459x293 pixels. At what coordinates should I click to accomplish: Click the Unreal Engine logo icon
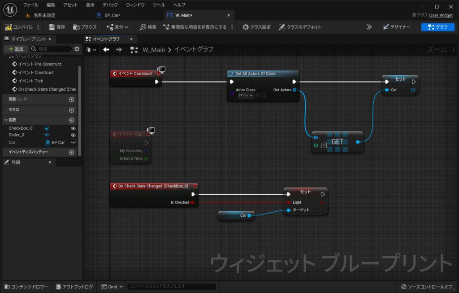point(10,10)
